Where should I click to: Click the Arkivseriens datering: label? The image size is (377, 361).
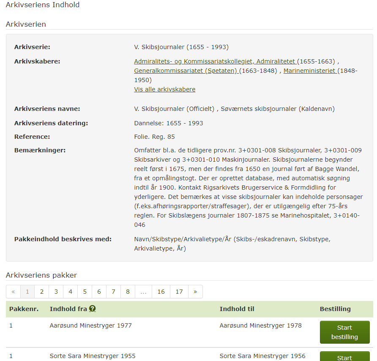coord(51,123)
